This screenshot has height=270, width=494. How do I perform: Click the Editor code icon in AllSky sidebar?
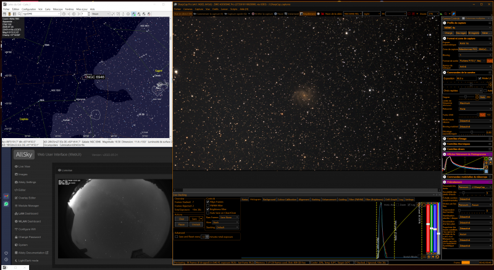tap(16, 190)
